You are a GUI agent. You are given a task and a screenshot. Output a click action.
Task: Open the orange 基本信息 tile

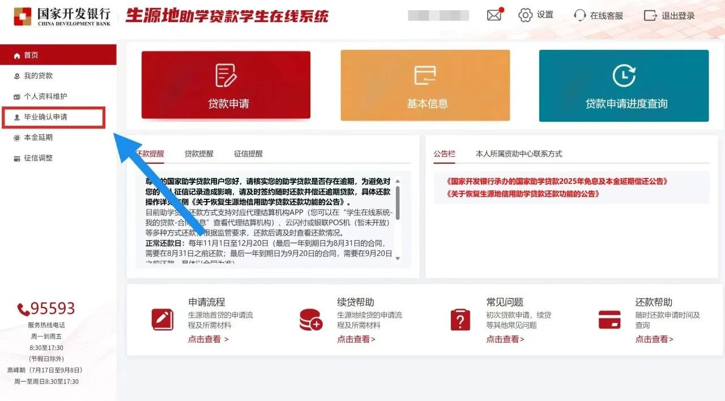click(425, 85)
